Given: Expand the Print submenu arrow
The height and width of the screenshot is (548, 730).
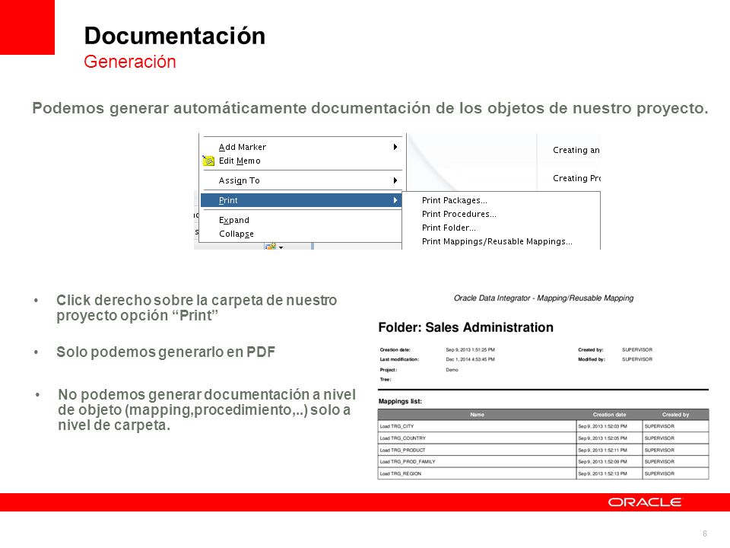Looking at the screenshot, I should coord(395,200).
